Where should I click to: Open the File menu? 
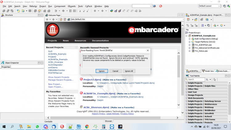pyautogui.click(x=4, y=6)
